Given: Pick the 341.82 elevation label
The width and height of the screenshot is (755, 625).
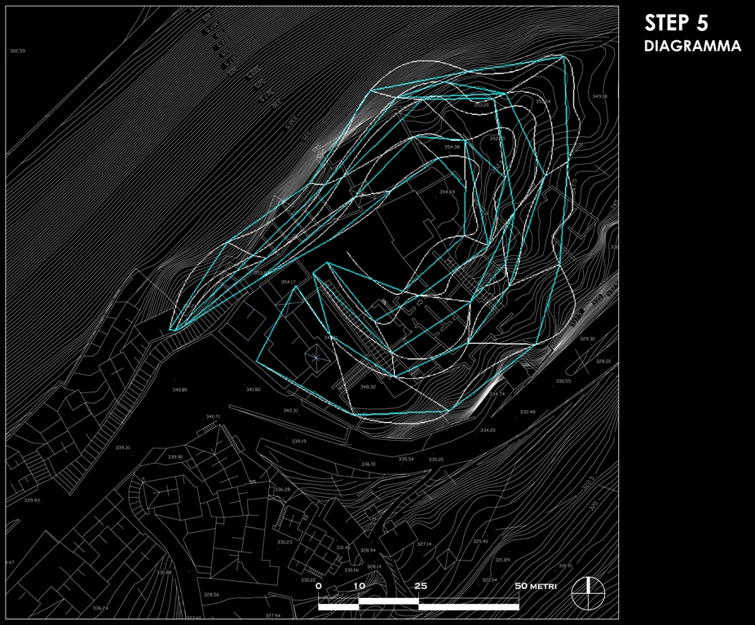Looking at the screenshot, I should [x=253, y=390].
